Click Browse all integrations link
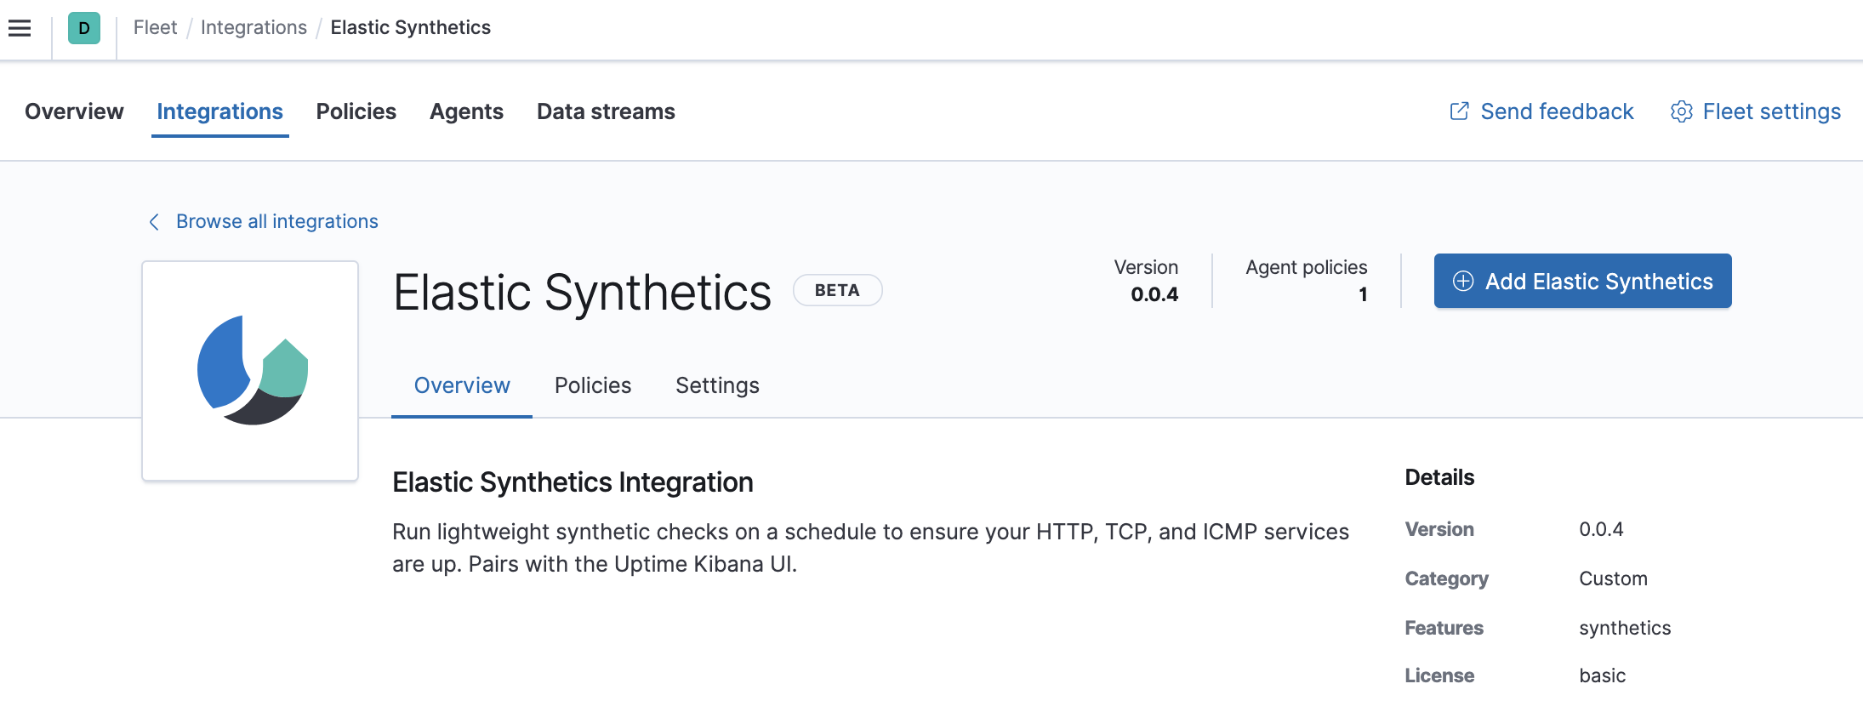Viewport: 1863px width, 718px height. pos(277,222)
